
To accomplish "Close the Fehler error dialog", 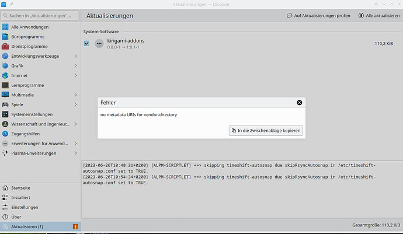I will (300, 103).
